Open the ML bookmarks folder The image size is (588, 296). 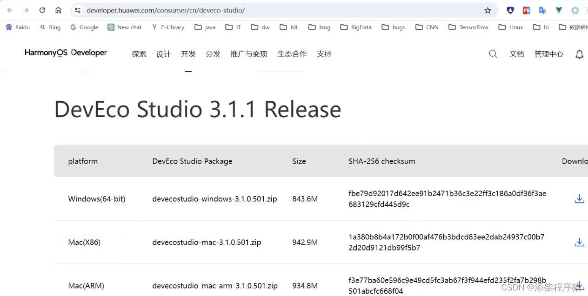pyautogui.click(x=289, y=27)
